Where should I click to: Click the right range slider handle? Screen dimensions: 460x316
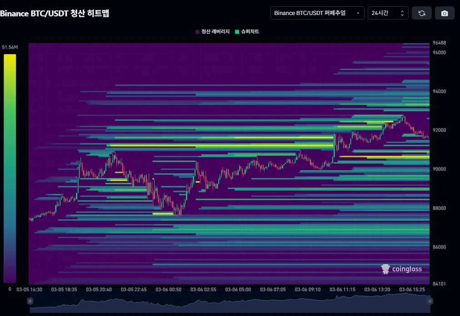tap(430, 301)
